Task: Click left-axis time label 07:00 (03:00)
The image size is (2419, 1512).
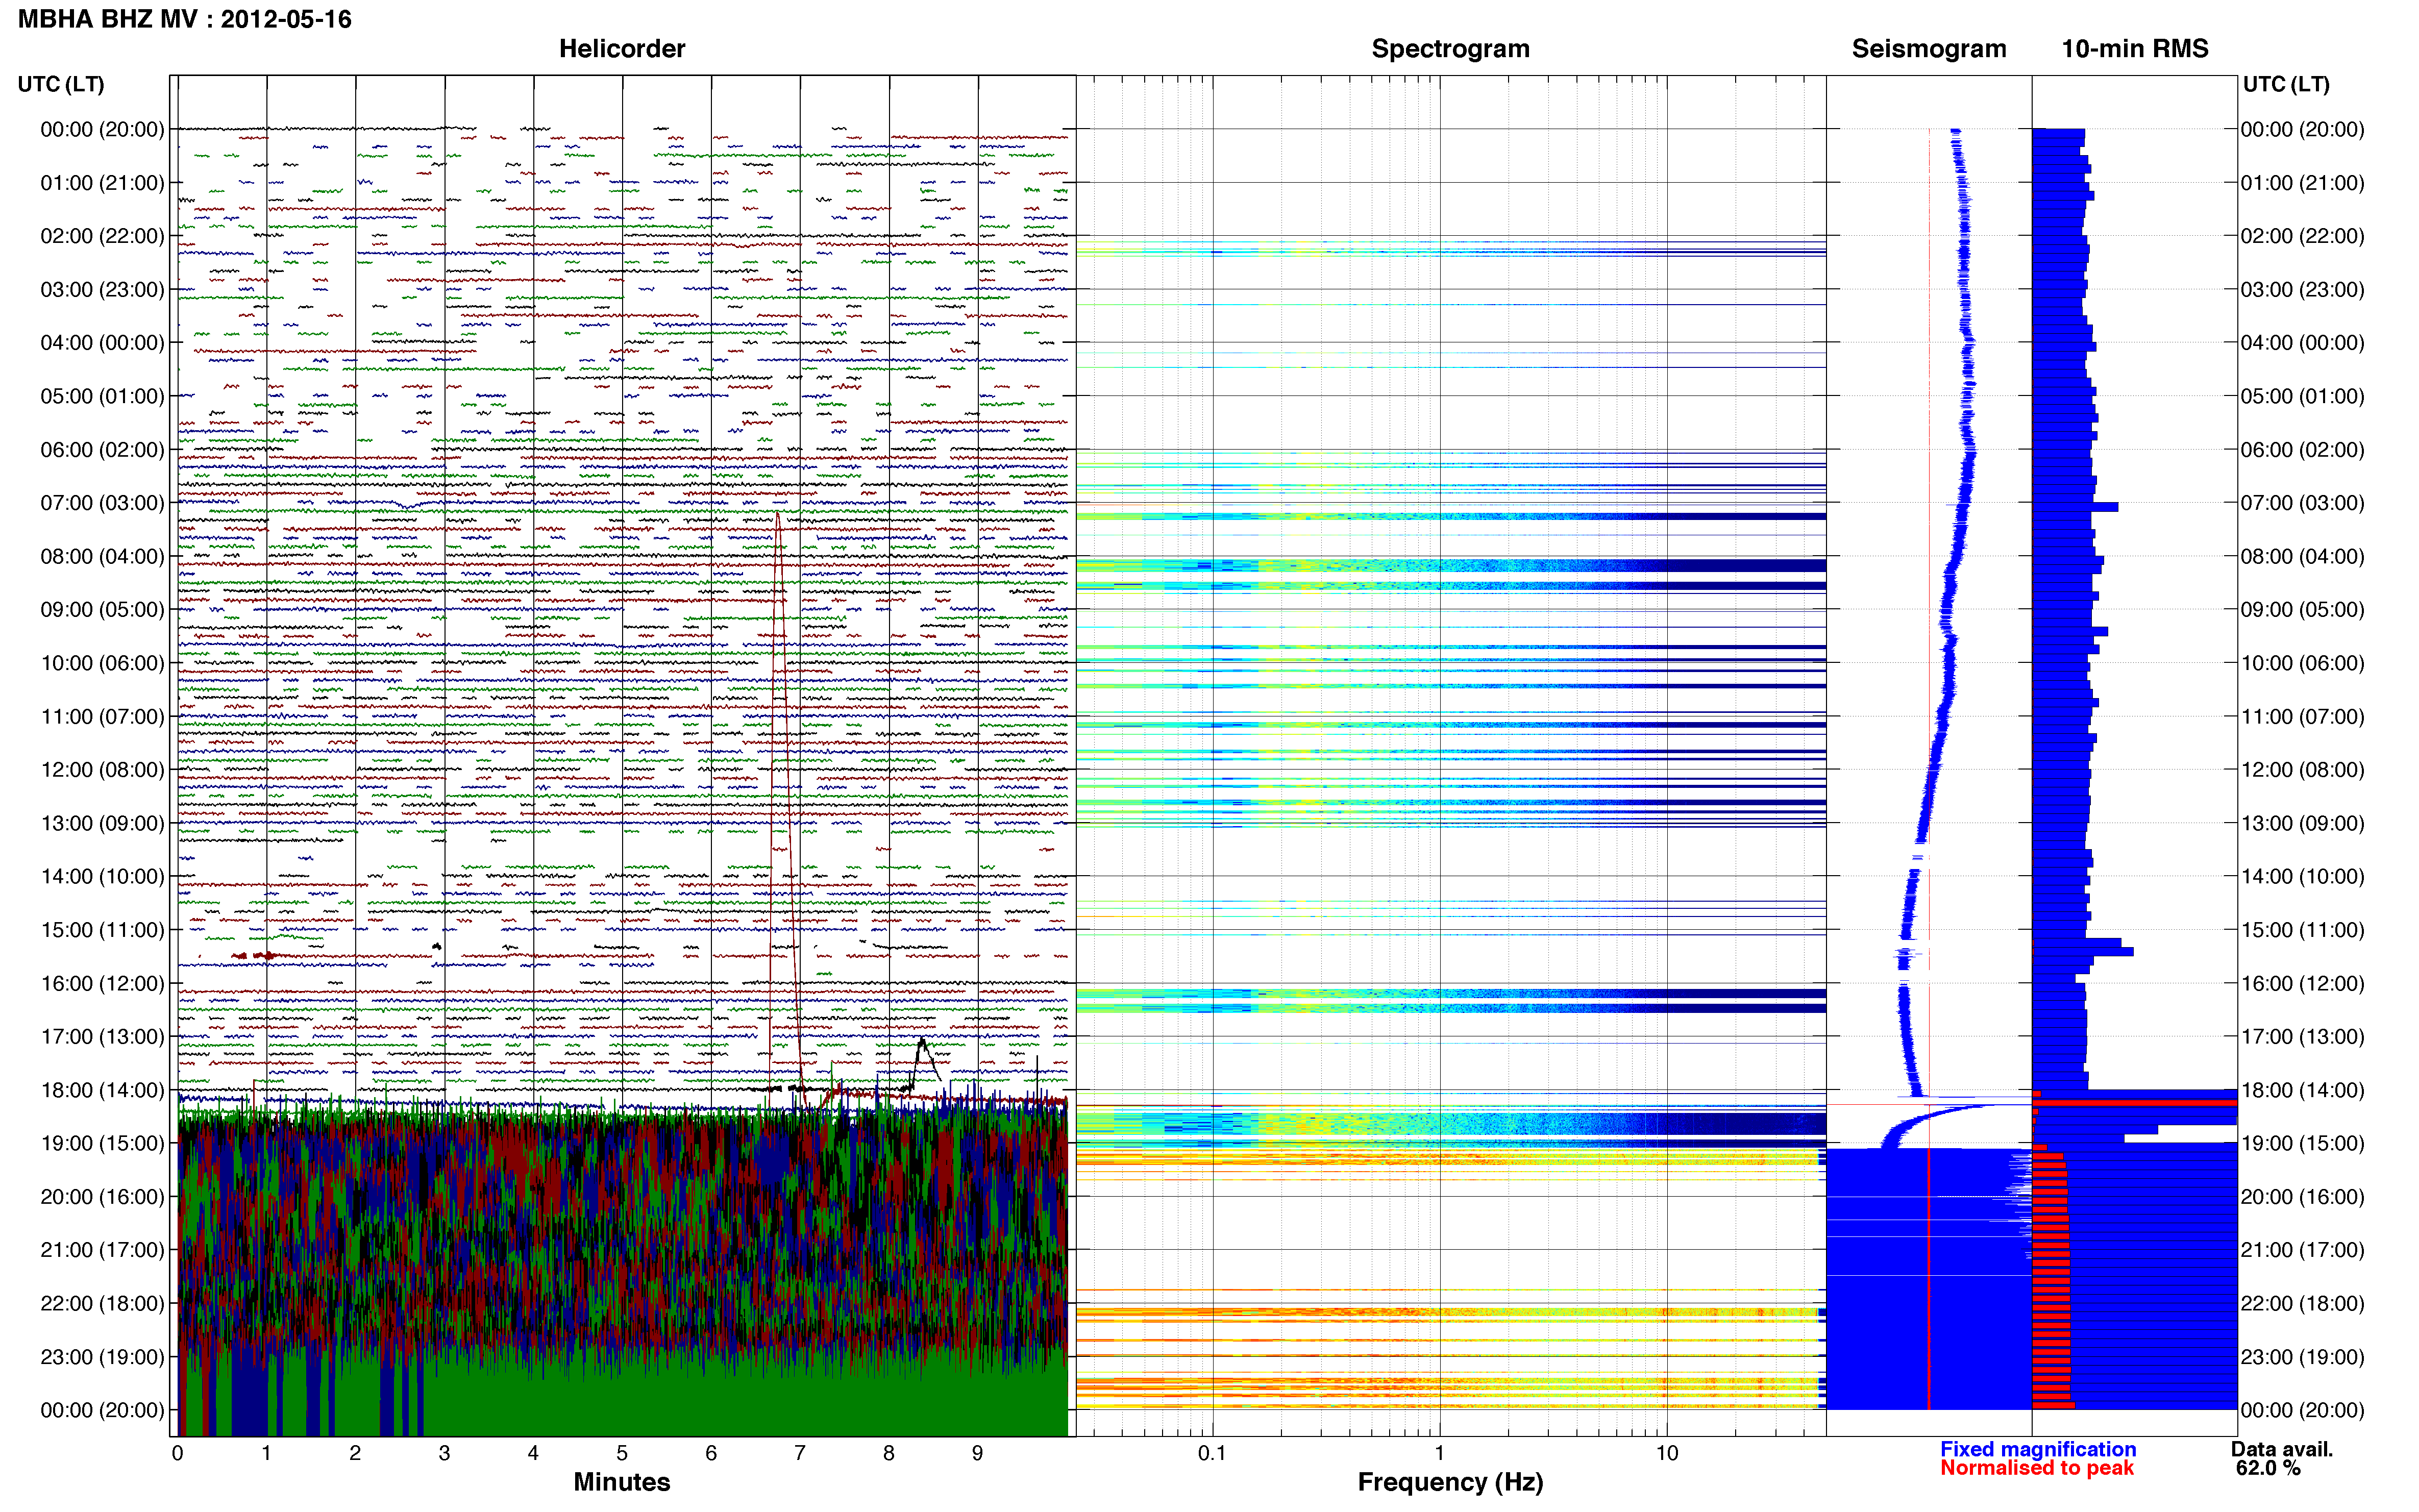Action: (x=102, y=503)
